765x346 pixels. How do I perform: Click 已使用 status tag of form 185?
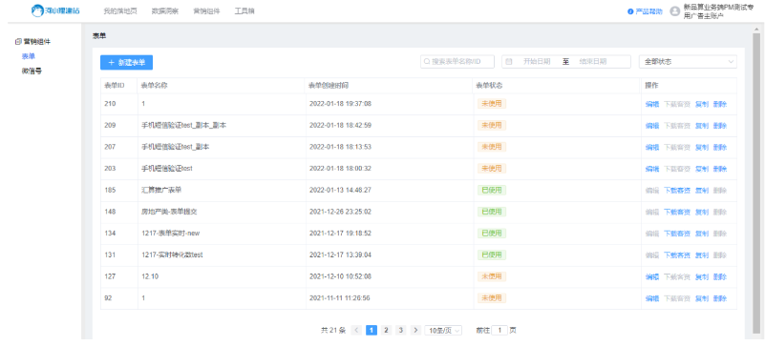491,190
